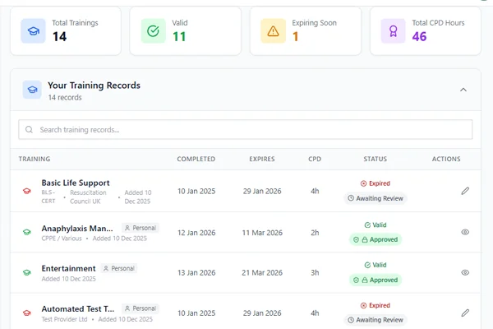Click the warning triangle icon in Expiring Soon card
The width and height of the screenshot is (493, 329).
[x=274, y=31]
